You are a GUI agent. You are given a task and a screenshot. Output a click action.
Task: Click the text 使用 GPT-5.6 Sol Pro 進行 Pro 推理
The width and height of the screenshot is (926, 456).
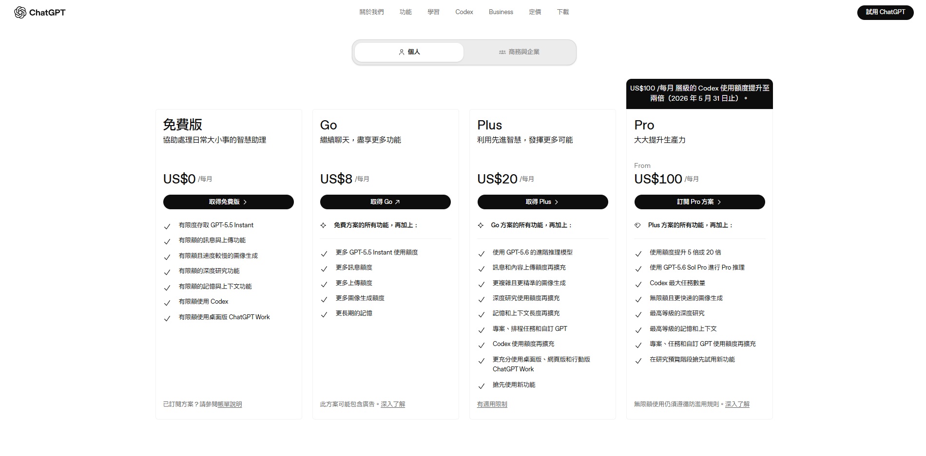click(x=697, y=268)
